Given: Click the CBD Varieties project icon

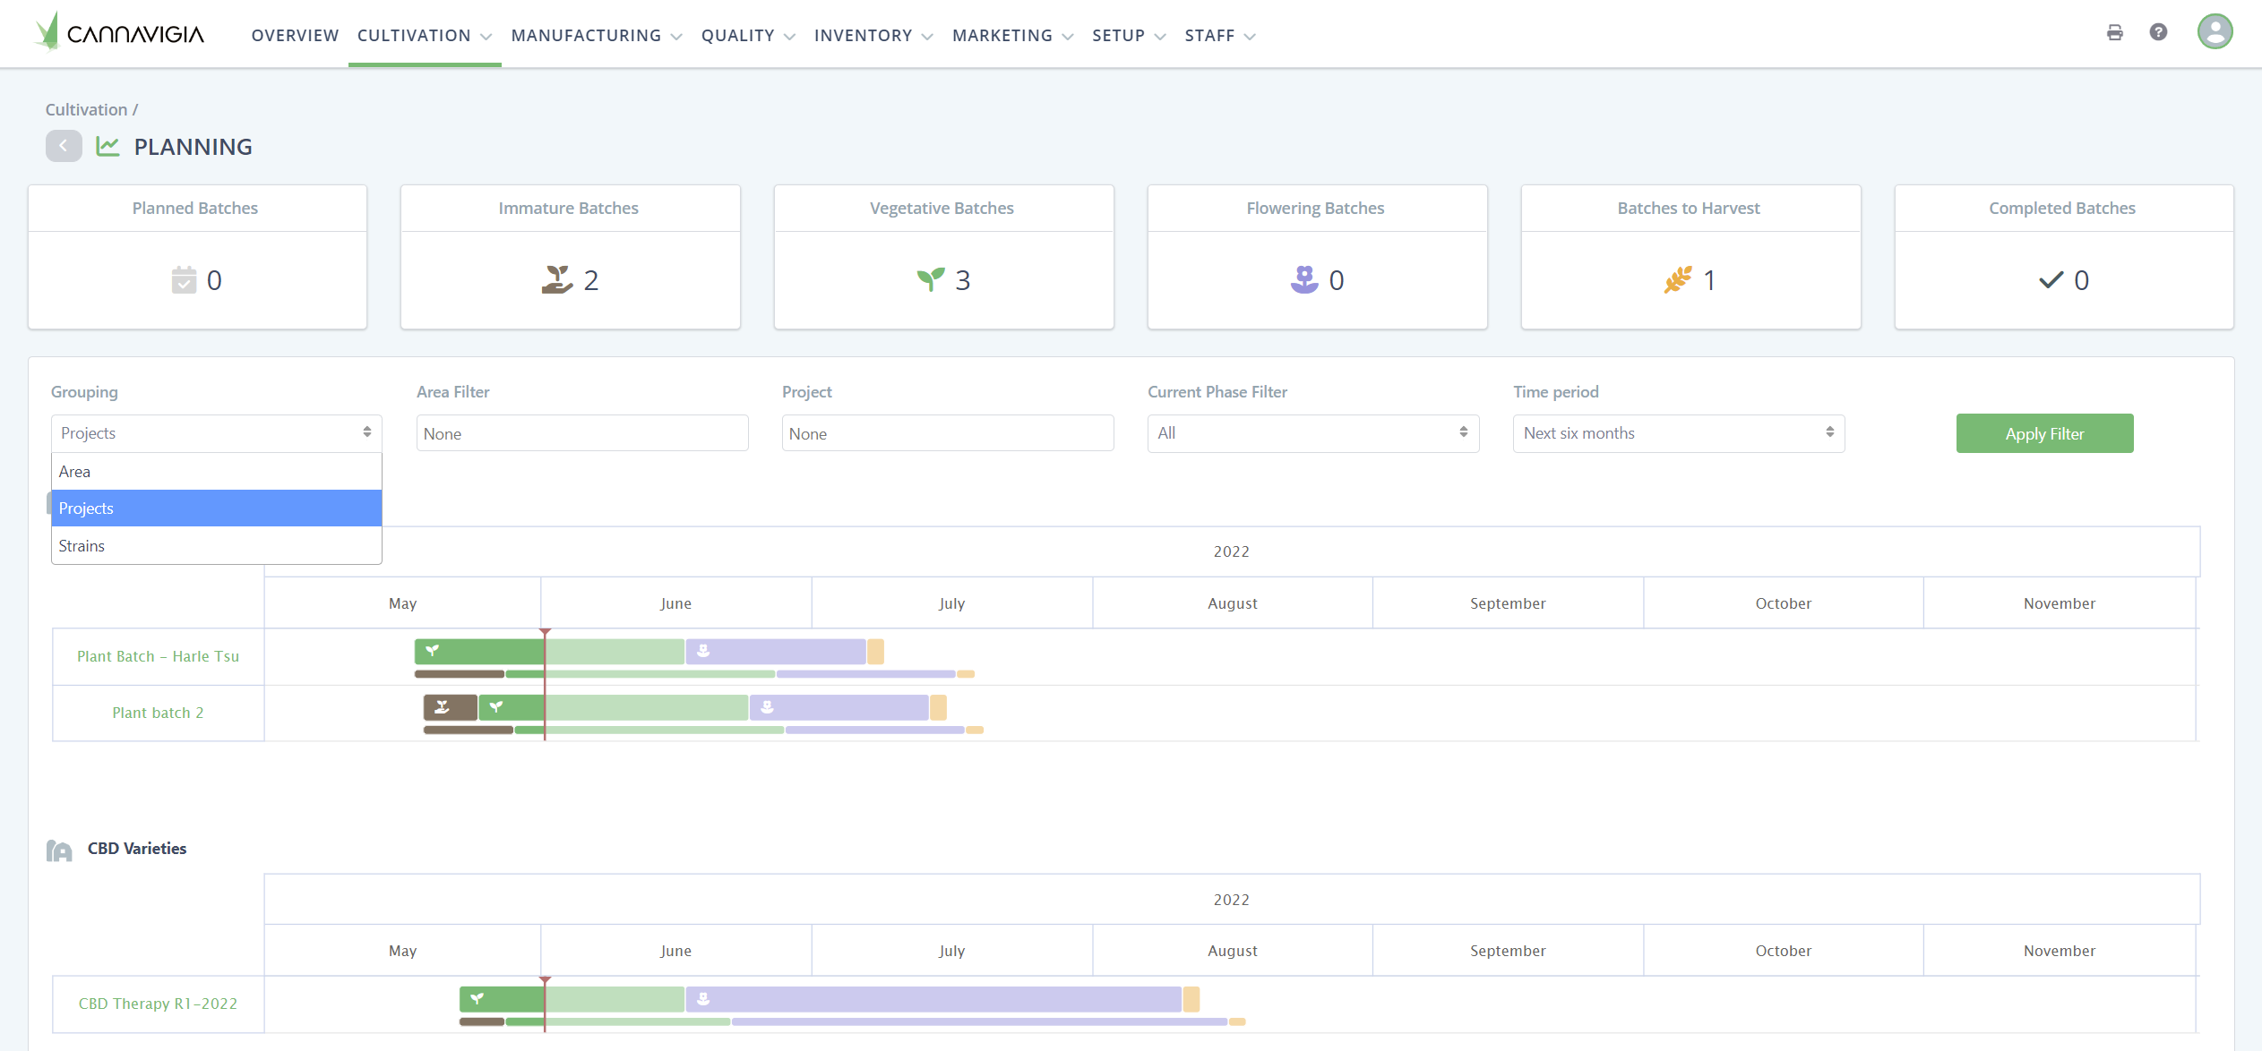Looking at the screenshot, I should coord(59,850).
